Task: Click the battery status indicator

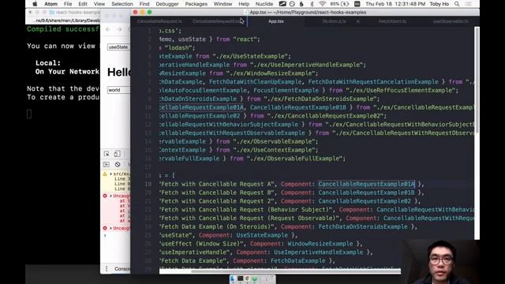Action: click(339, 4)
